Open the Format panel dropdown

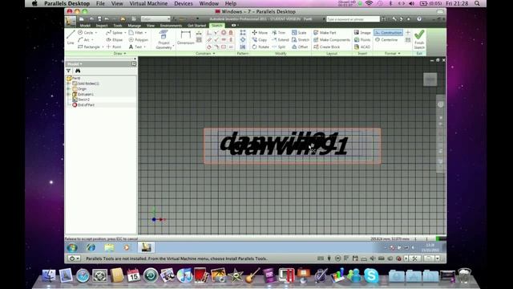pos(392,54)
